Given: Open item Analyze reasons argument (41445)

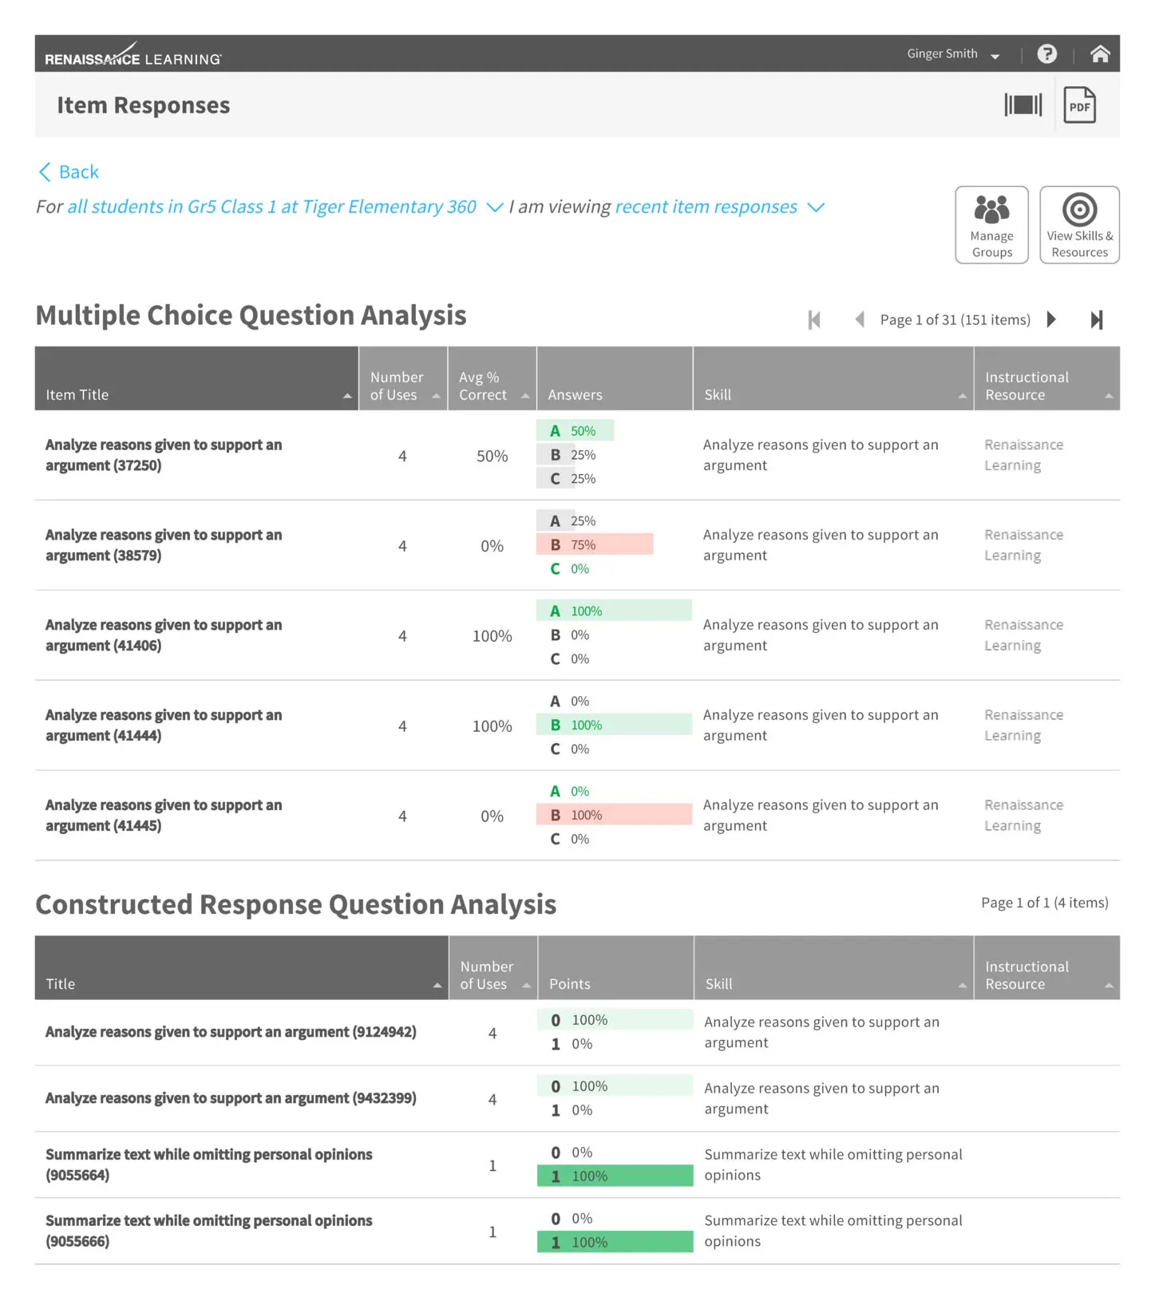Looking at the screenshot, I should 164,816.
